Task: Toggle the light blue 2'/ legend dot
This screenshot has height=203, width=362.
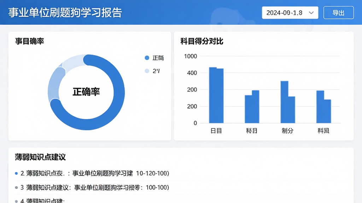Action: click(x=147, y=71)
